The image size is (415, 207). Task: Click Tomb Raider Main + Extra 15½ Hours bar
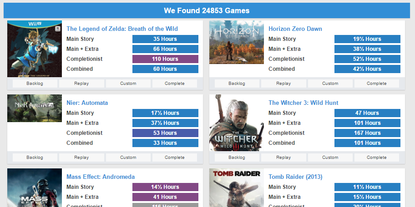pos(367,197)
